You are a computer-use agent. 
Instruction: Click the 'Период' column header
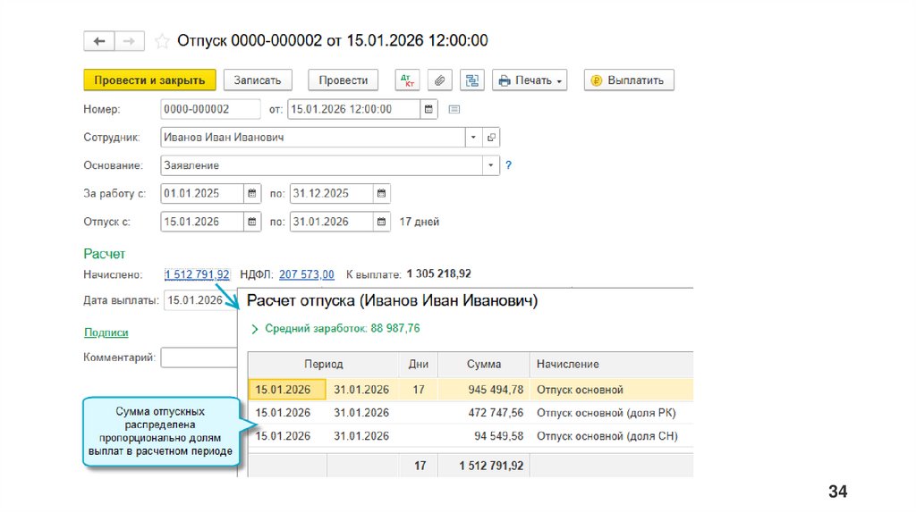[323, 364]
